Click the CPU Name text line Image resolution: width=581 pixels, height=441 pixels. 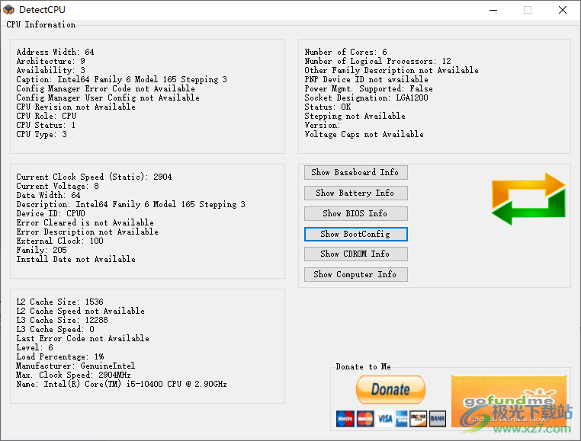click(x=122, y=384)
